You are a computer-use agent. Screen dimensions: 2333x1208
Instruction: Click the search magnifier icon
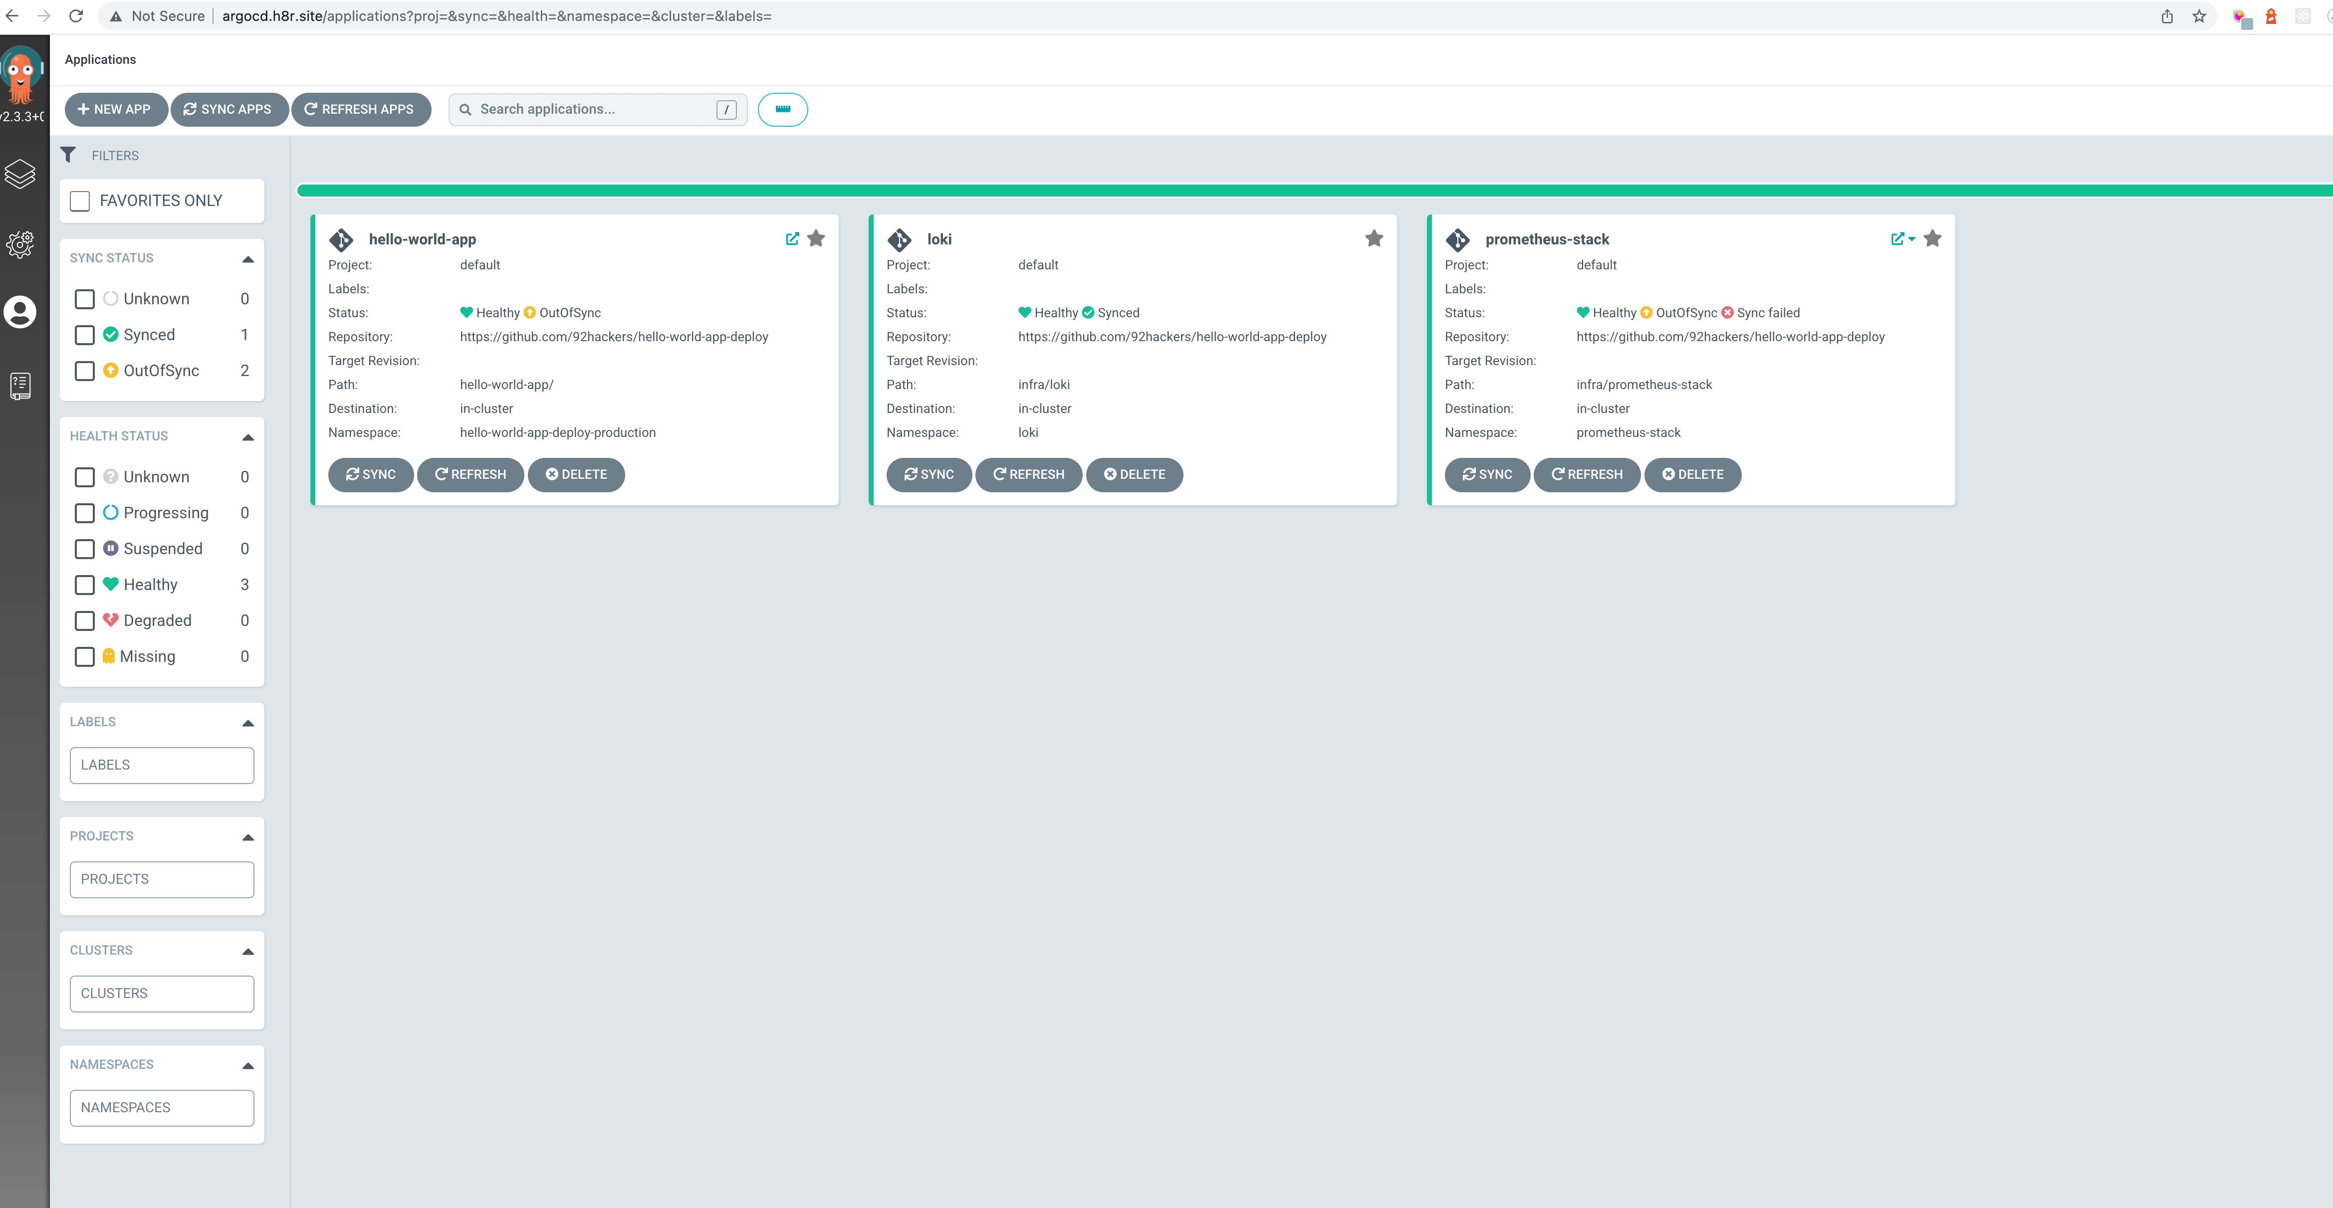pos(466,110)
